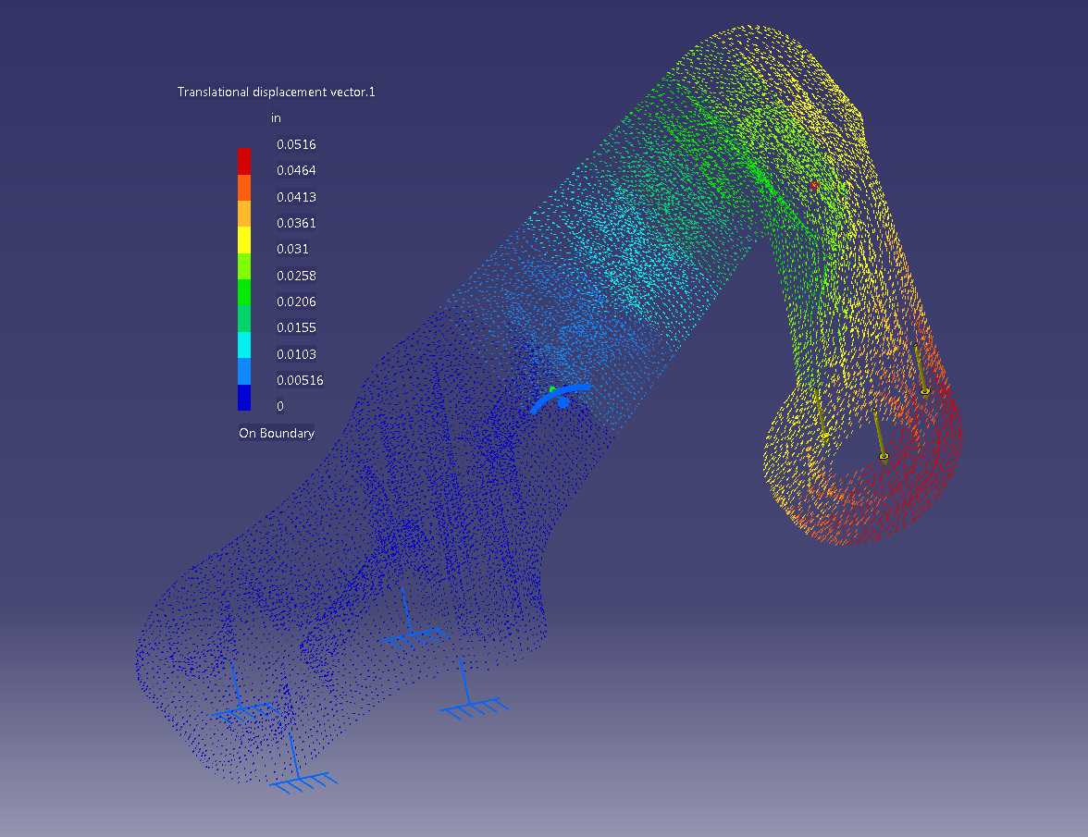Click the 'Translational displacement vector.1' legend title
Viewport: 1088px width, 837px height.
coord(276,92)
